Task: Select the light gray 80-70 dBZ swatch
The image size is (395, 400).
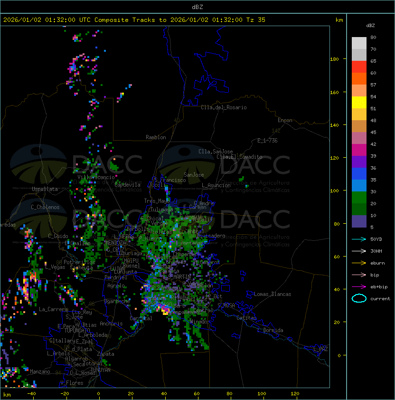Action: tap(359, 43)
